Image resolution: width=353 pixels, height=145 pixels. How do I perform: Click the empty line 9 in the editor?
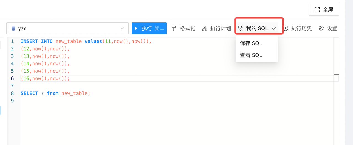coord(176,101)
